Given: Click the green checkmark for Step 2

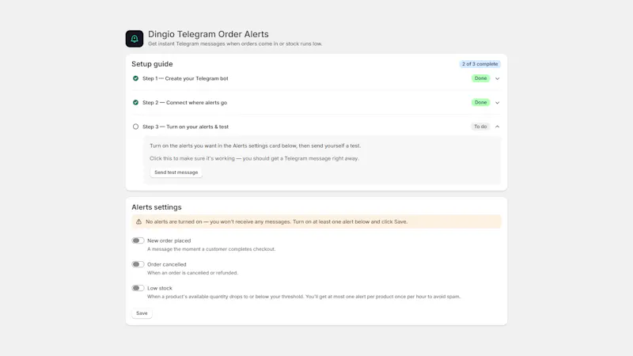Looking at the screenshot, I should [x=135, y=103].
